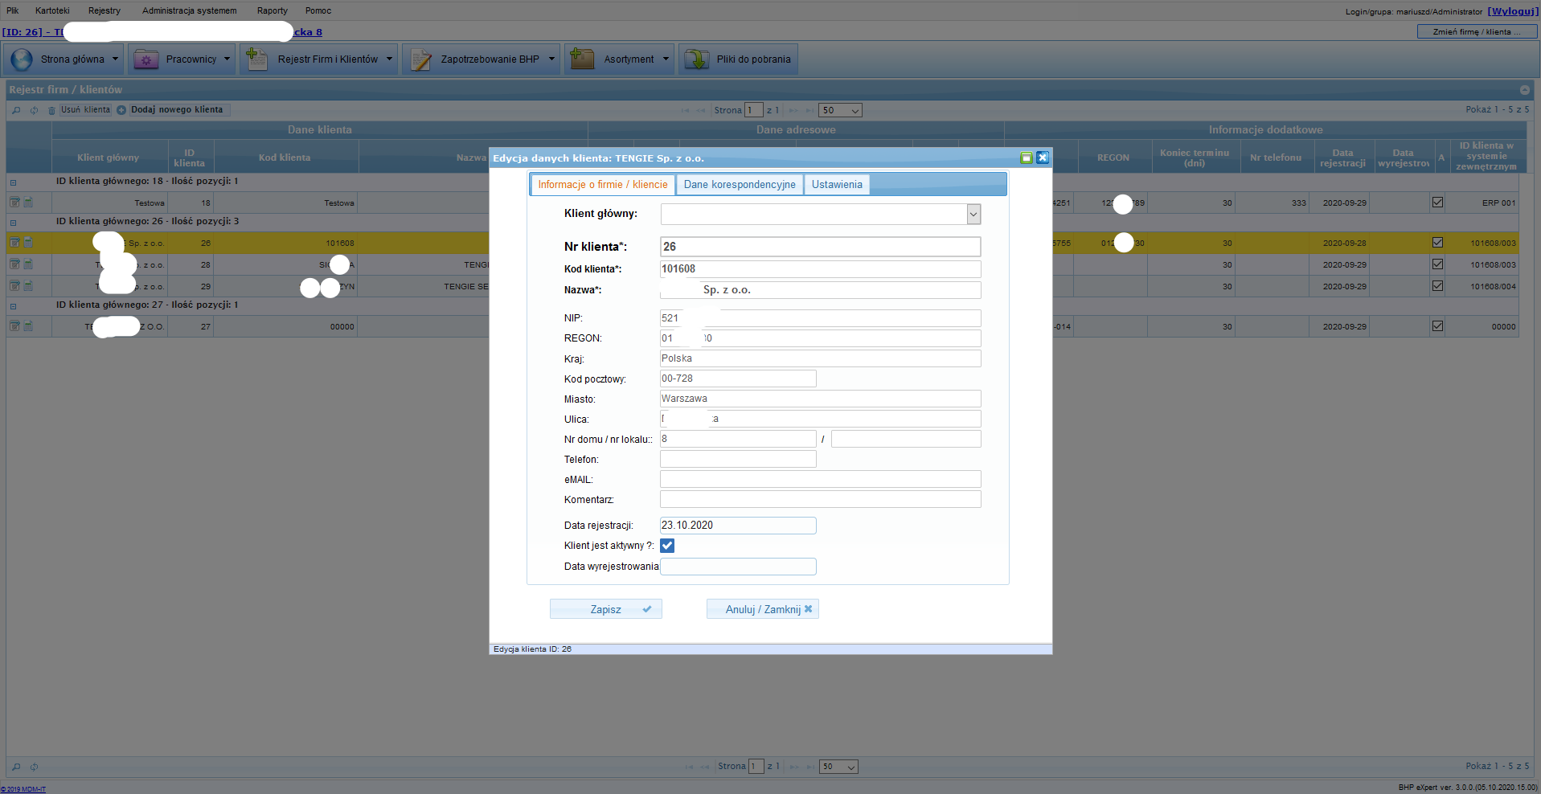1541x794 pixels.
Task: Select Informacje o firmie / kliencie tab
Action: pyautogui.click(x=603, y=185)
